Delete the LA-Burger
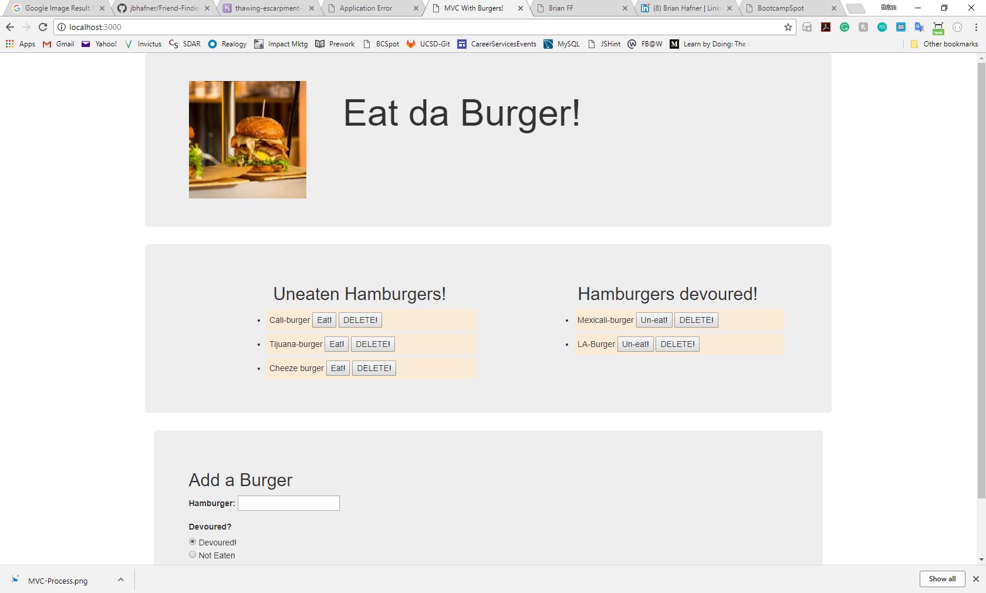 coord(677,344)
